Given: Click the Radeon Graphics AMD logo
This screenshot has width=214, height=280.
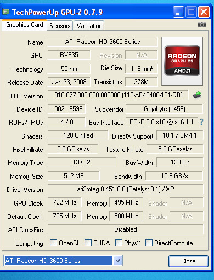Looking at the screenshot, I should 182,61.
